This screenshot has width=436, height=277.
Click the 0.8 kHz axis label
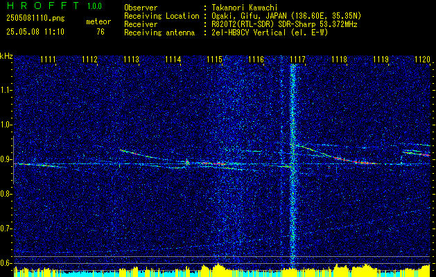tap(6, 194)
